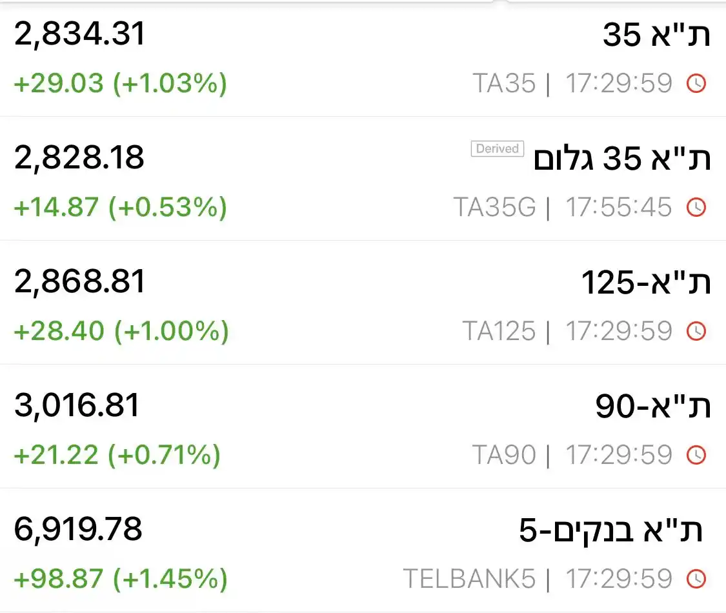Open the ת"א-125 index title
This screenshot has width=726, height=613.
coord(645,282)
